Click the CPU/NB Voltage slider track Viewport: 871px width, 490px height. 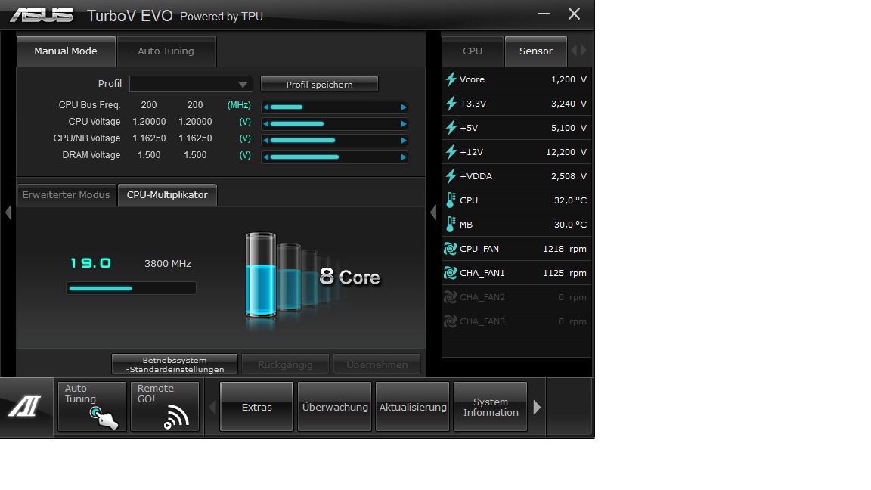[335, 140]
